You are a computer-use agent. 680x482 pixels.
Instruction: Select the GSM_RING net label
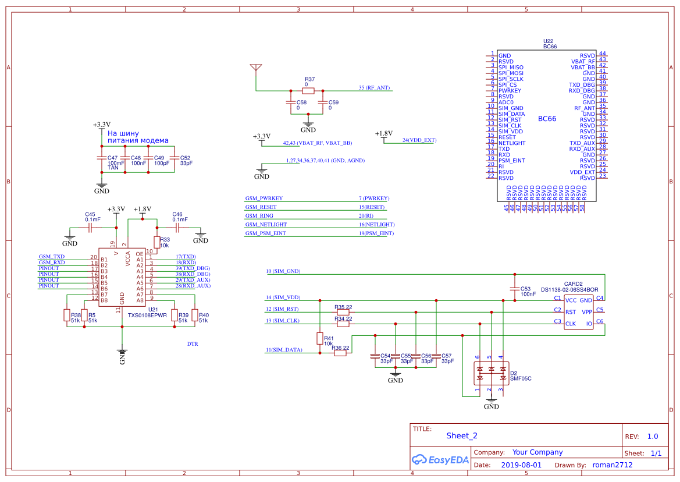pyautogui.click(x=259, y=215)
